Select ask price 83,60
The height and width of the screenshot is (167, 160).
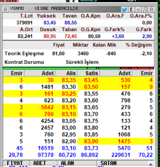91,101
